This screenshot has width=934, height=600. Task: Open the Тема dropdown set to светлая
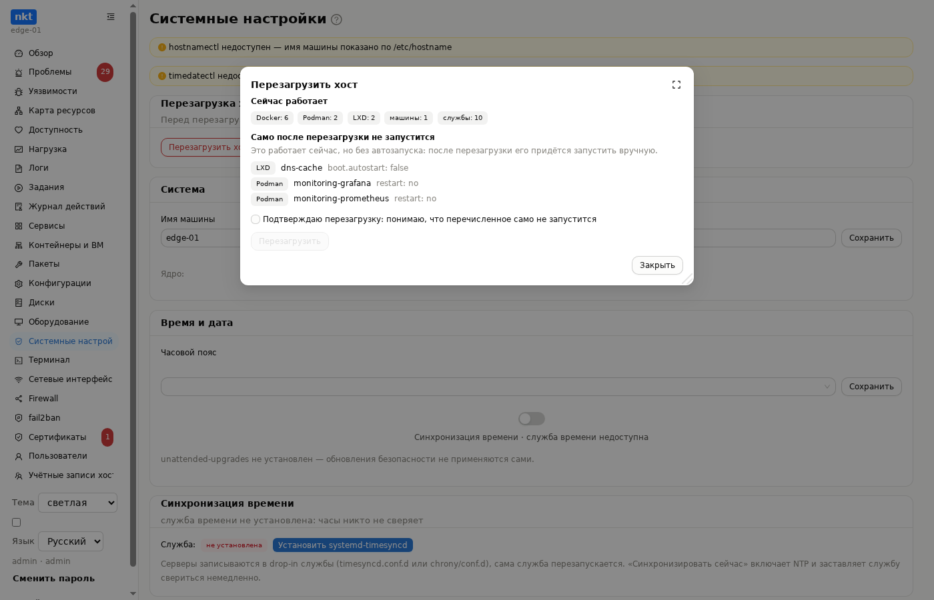tap(77, 503)
